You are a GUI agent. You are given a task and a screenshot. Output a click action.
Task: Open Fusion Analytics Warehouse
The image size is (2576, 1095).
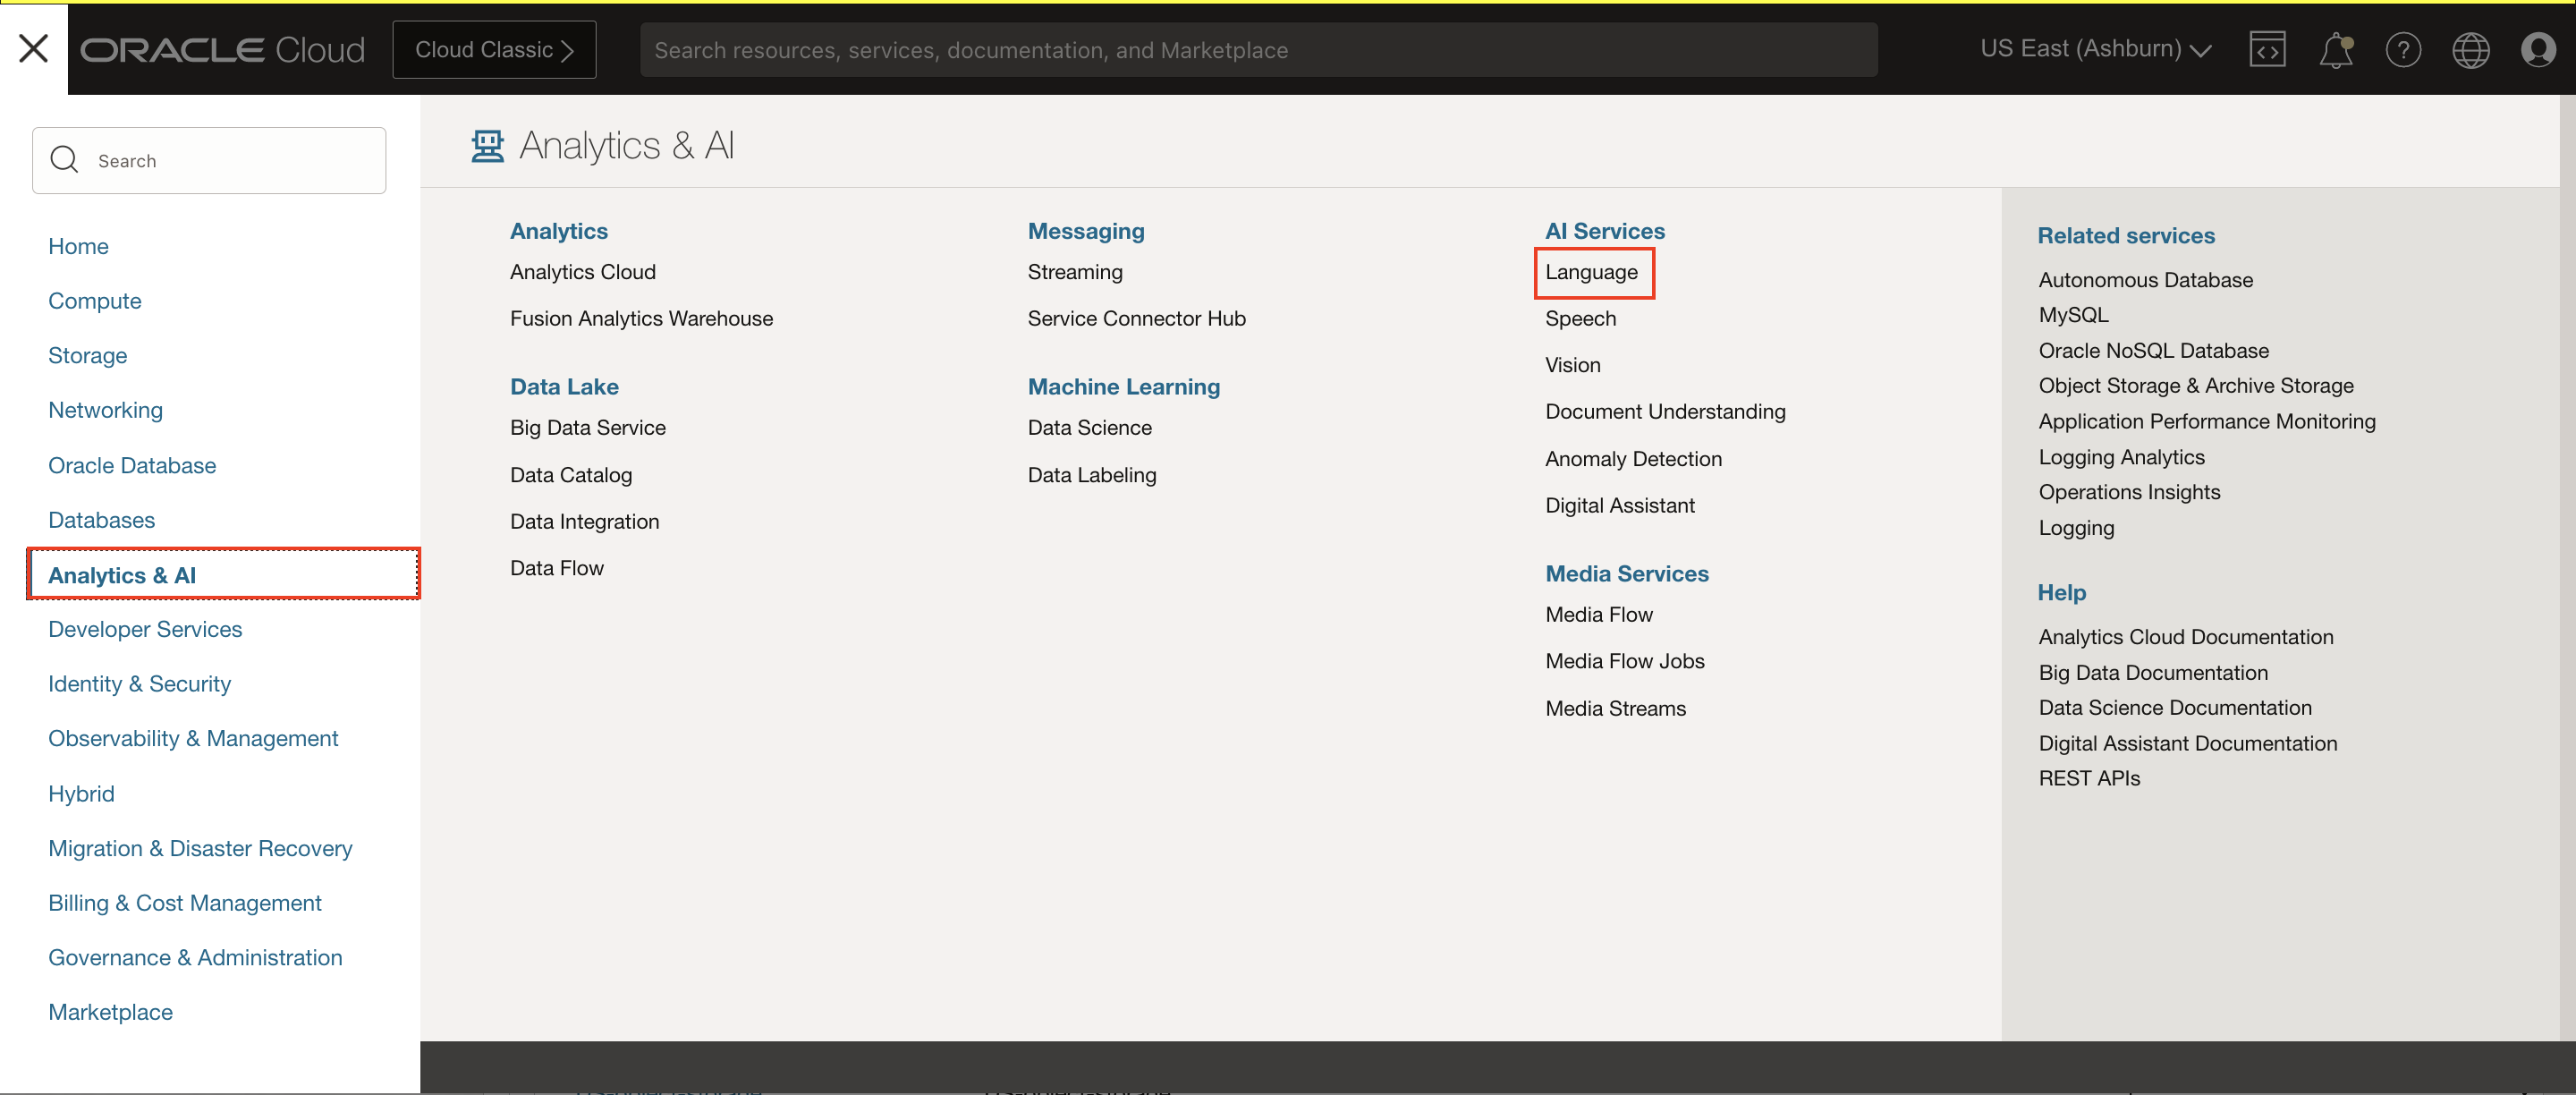(x=641, y=318)
